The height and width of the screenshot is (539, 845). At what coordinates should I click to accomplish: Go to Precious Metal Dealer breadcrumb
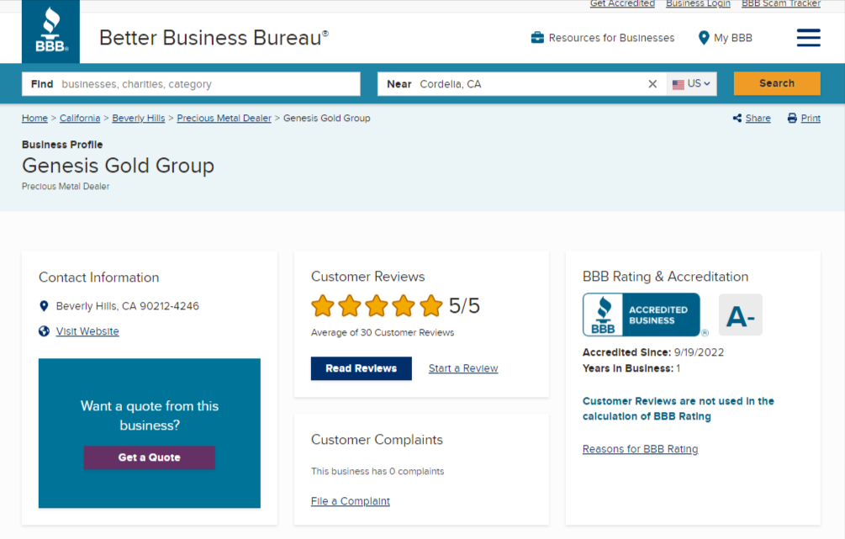(224, 118)
